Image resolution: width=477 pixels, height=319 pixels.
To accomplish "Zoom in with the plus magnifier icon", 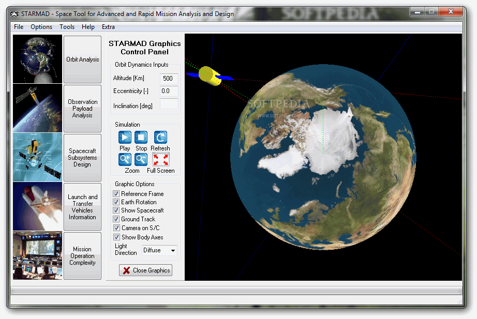I will pos(125,159).
